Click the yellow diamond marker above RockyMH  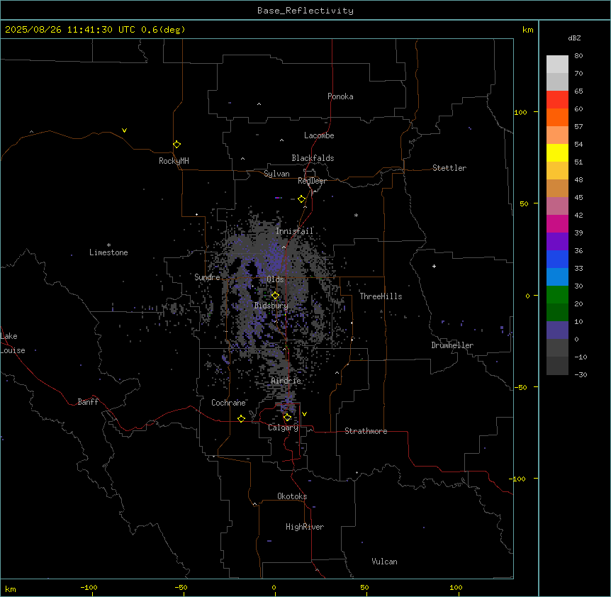(176, 145)
